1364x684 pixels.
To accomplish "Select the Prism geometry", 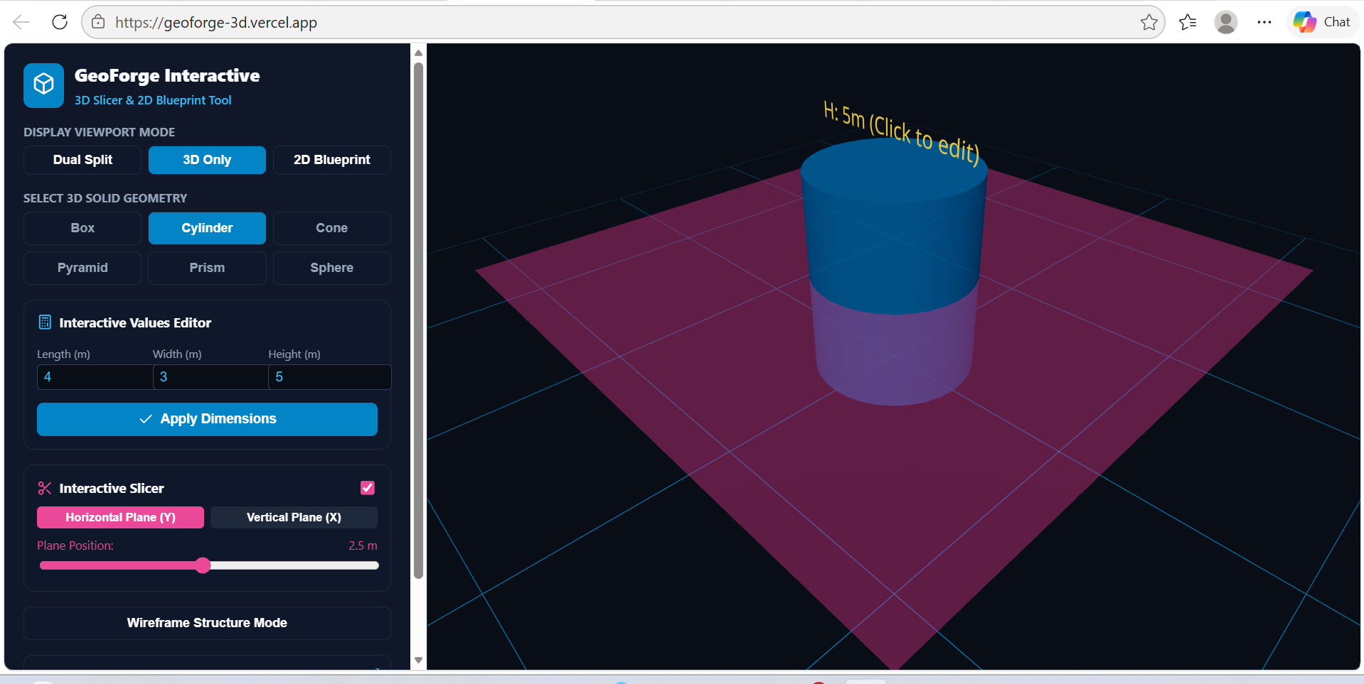I will tap(207, 268).
